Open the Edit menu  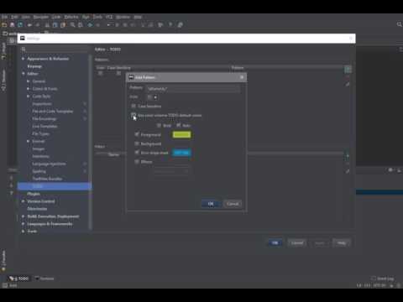coord(14,17)
